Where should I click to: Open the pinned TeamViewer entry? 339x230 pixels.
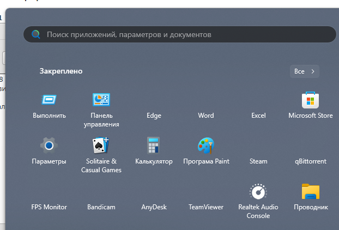point(206,207)
